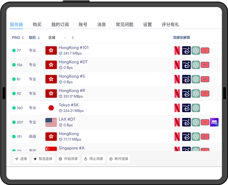
Task: Start the speed test with 开始测速
Action: pyautogui.click(x=68, y=159)
